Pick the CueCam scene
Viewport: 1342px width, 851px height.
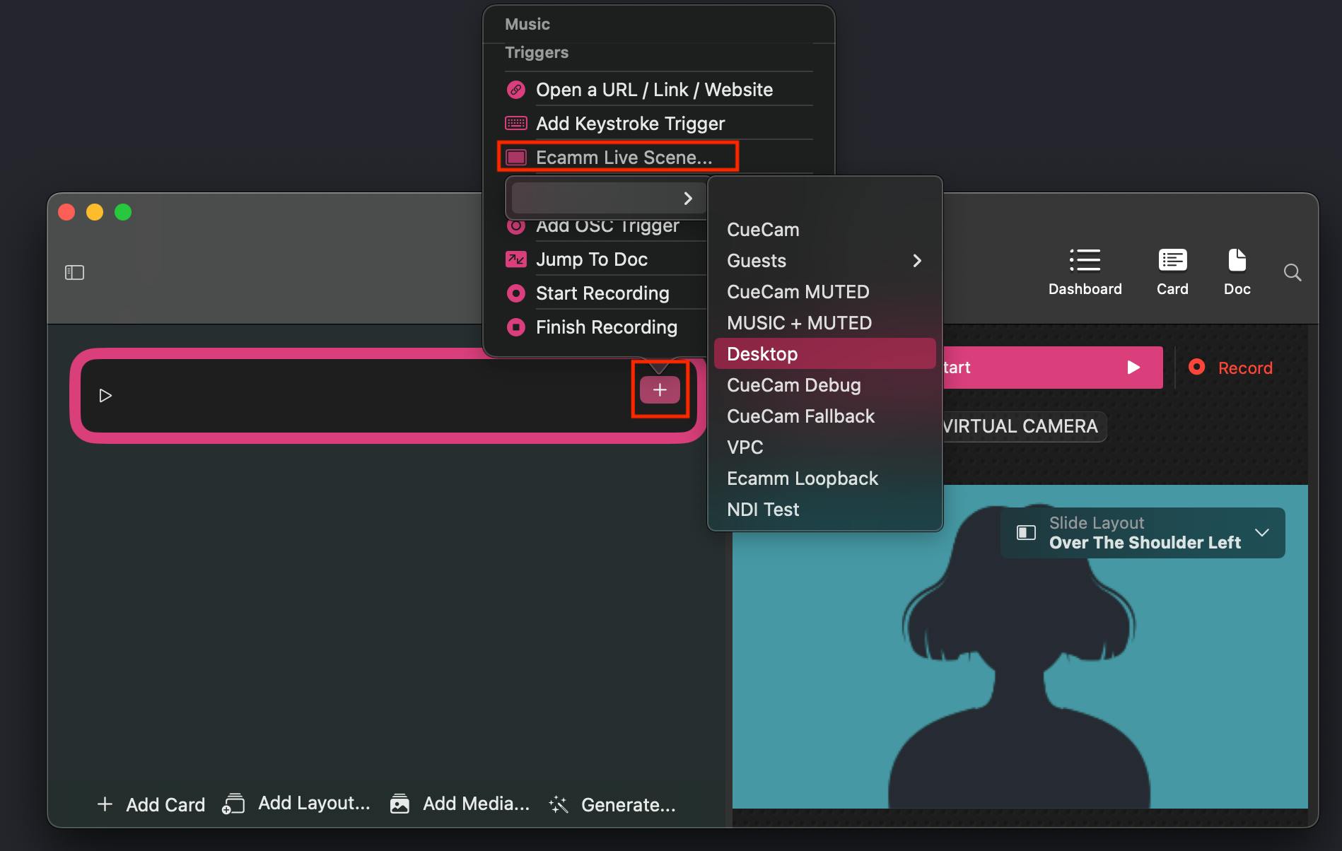click(824, 230)
